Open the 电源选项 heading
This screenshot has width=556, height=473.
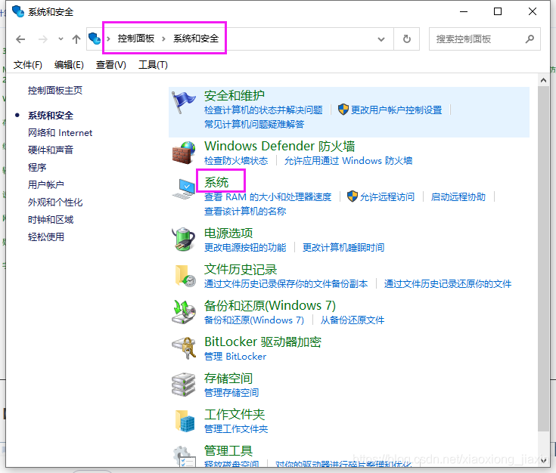point(228,233)
